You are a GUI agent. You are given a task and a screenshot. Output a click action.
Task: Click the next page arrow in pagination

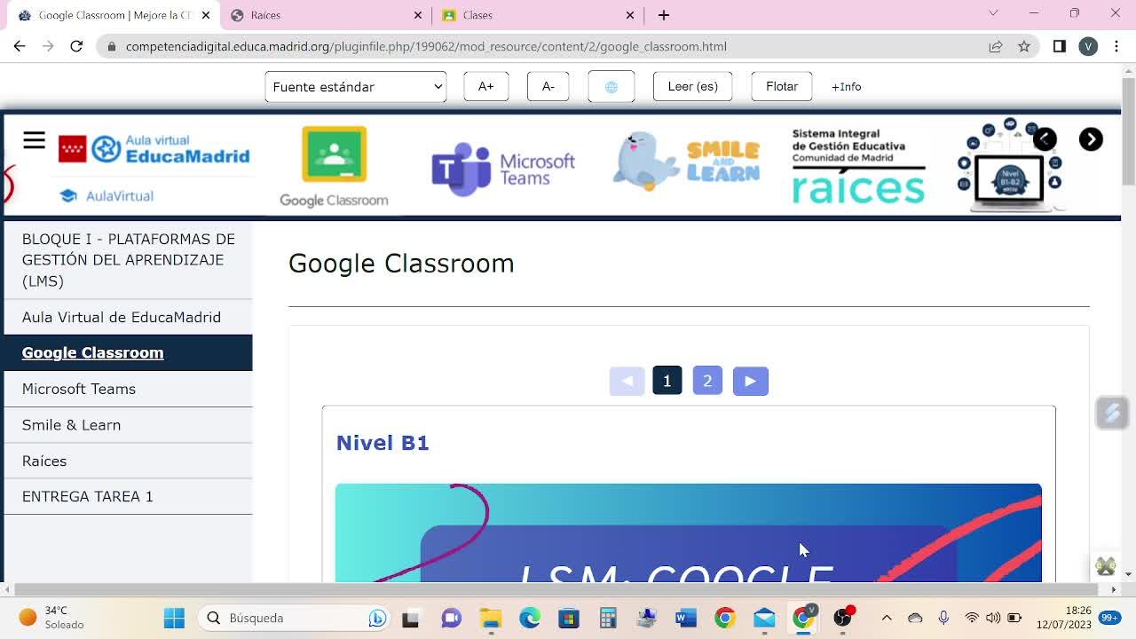click(751, 381)
